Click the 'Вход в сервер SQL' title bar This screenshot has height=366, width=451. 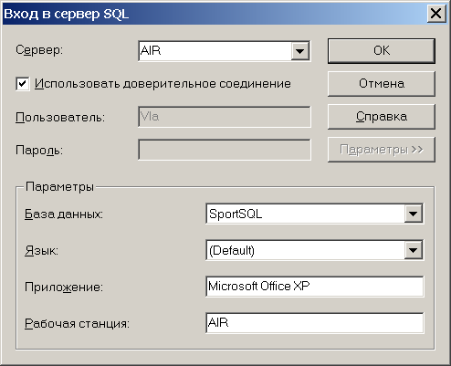[213, 14]
